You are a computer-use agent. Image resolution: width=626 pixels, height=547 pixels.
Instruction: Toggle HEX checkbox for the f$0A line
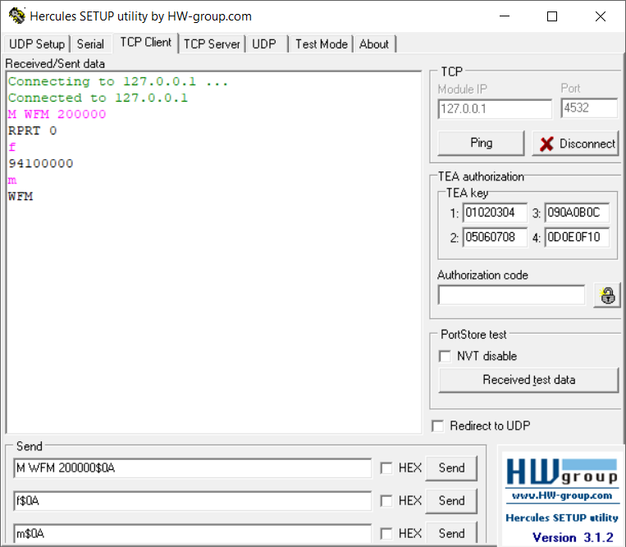386,501
